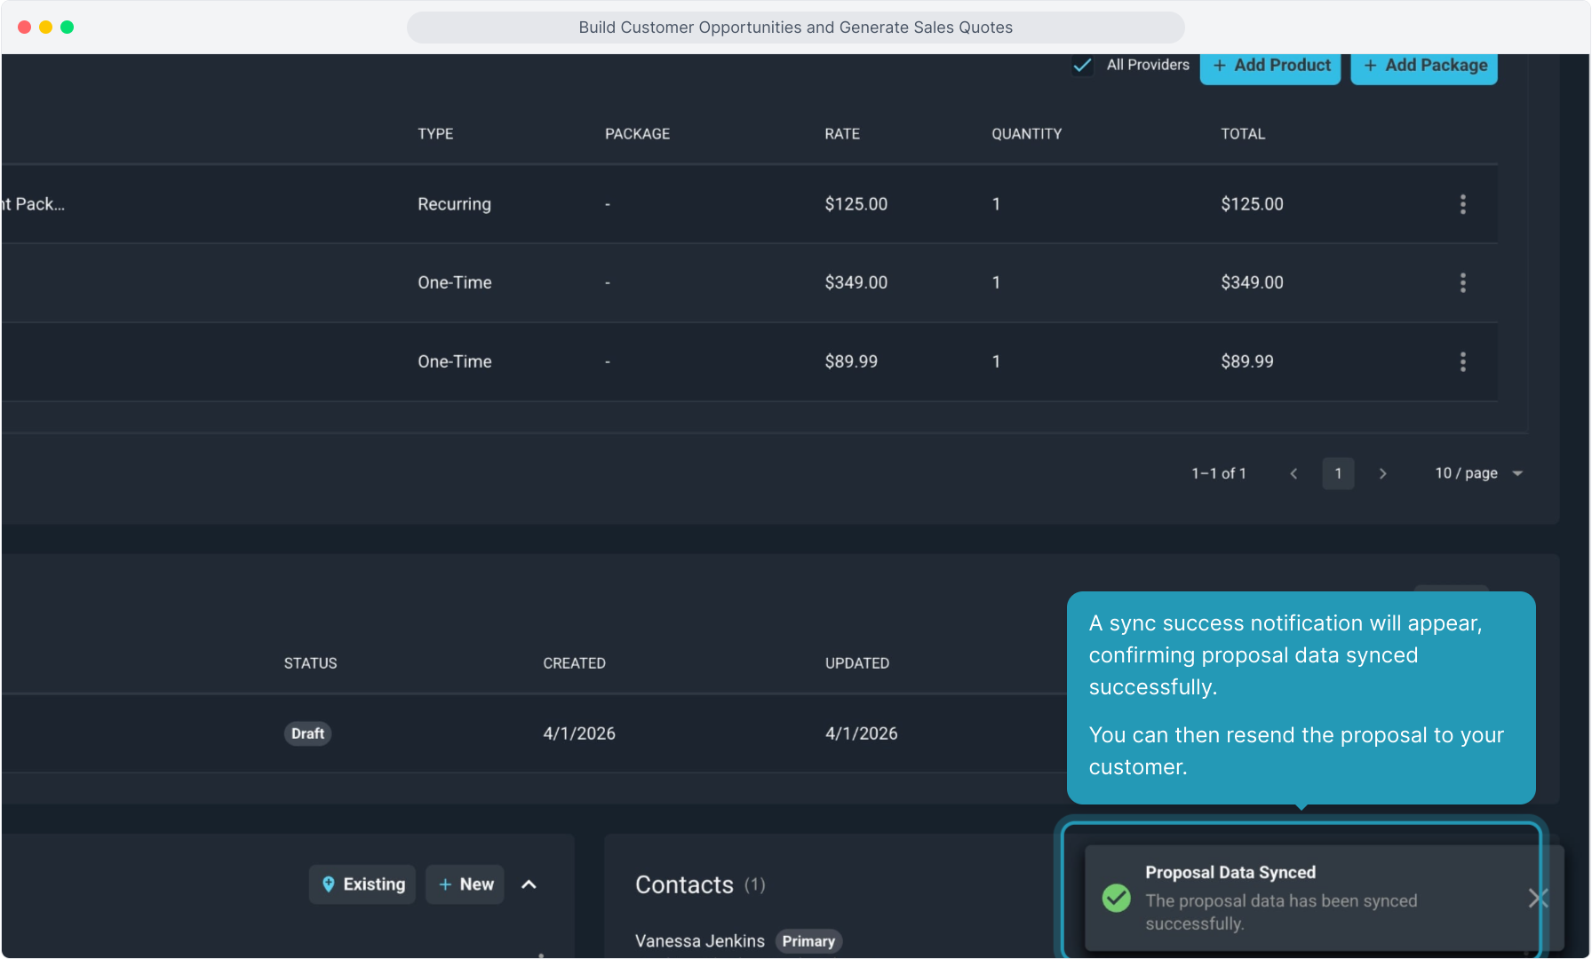1592x959 pixels.
Task: Go to the previous page arrow
Action: (1293, 473)
